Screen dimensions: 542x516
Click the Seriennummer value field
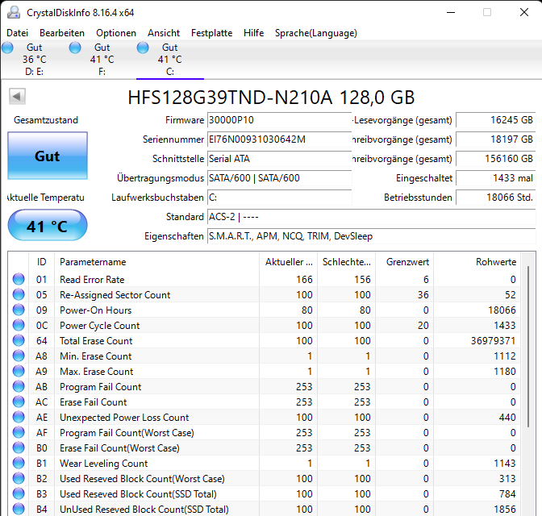click(279, 139)
